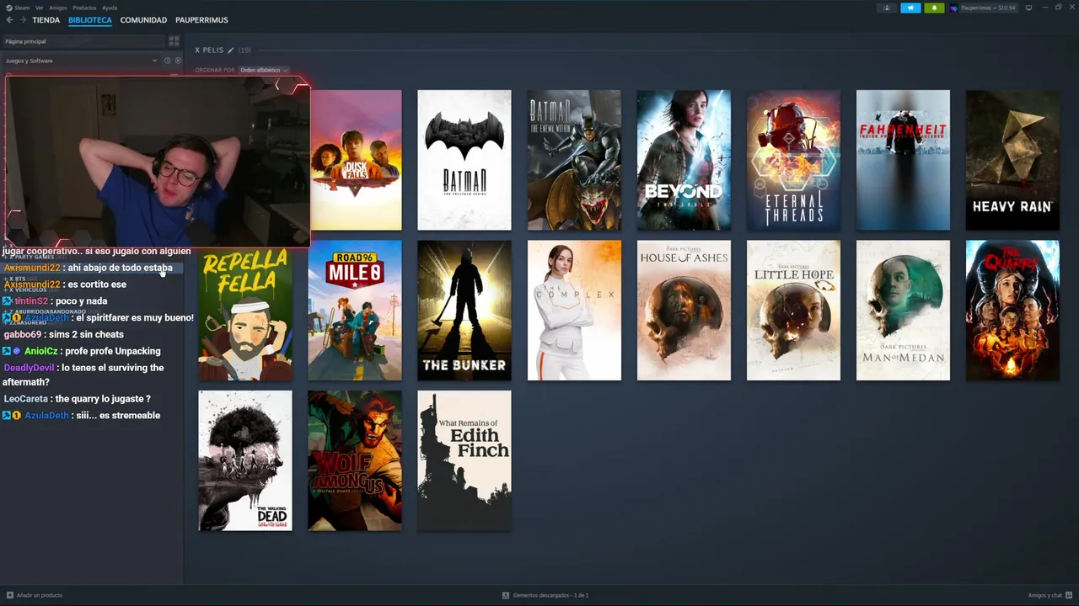Viewport: 1079px width, 606px height.
Task: Click the Añadir un producto plus icon
Action: click(x=10, y=595)
